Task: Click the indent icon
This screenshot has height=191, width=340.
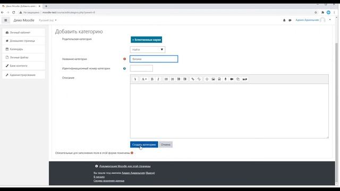Action: (185, 79)
